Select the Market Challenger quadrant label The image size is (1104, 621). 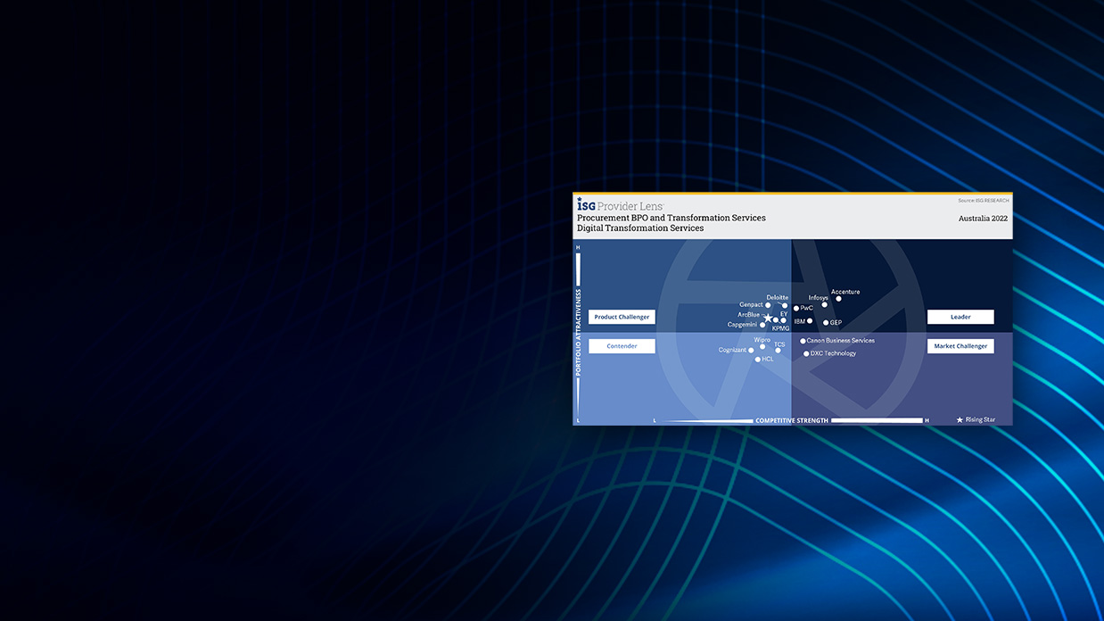tap(960, 346)
